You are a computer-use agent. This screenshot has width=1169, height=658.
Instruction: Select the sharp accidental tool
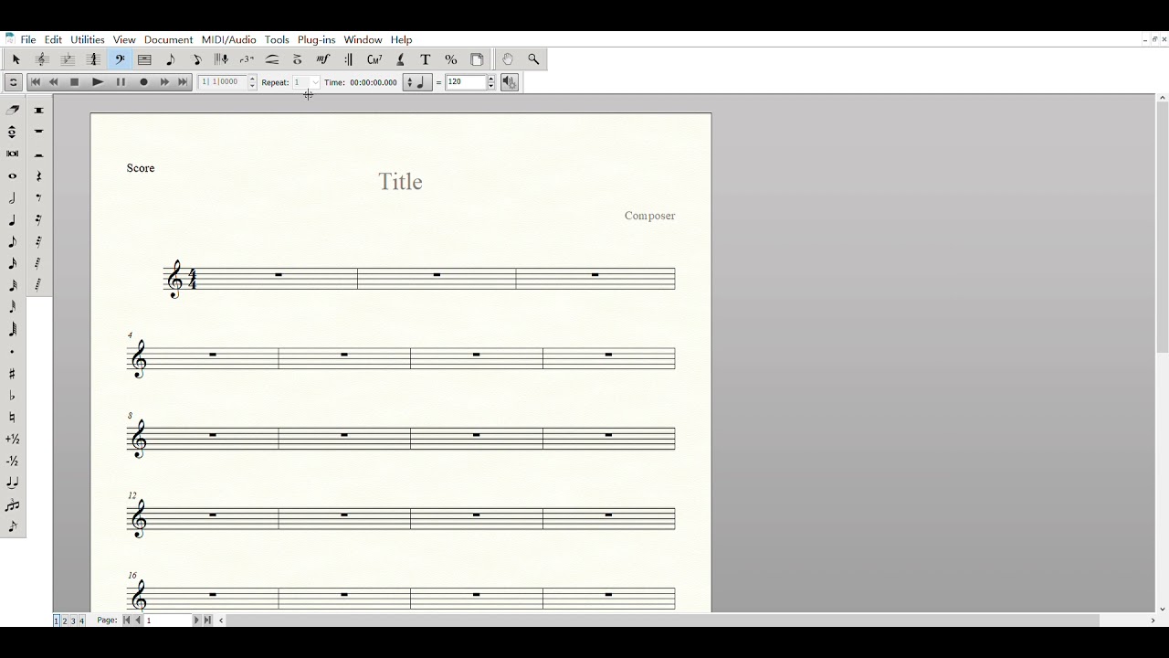(x=13, y=374)
